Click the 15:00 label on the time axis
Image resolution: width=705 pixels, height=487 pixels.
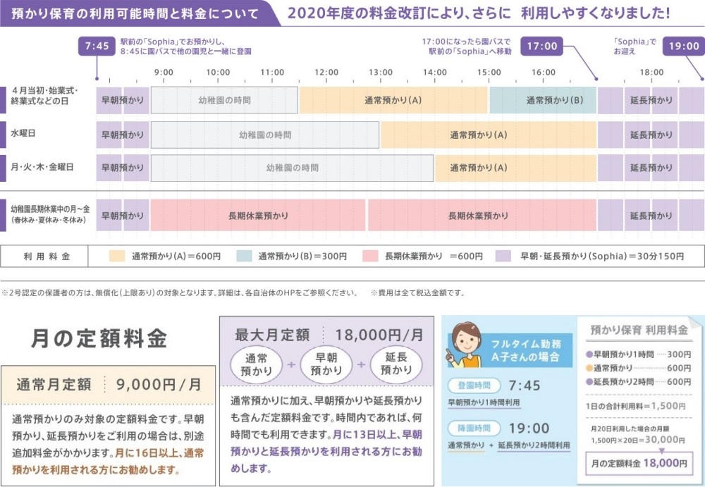tap(489, 72)
